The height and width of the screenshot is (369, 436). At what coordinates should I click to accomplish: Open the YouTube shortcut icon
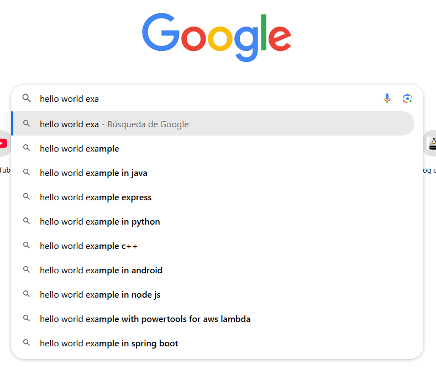tap(3, 144)
